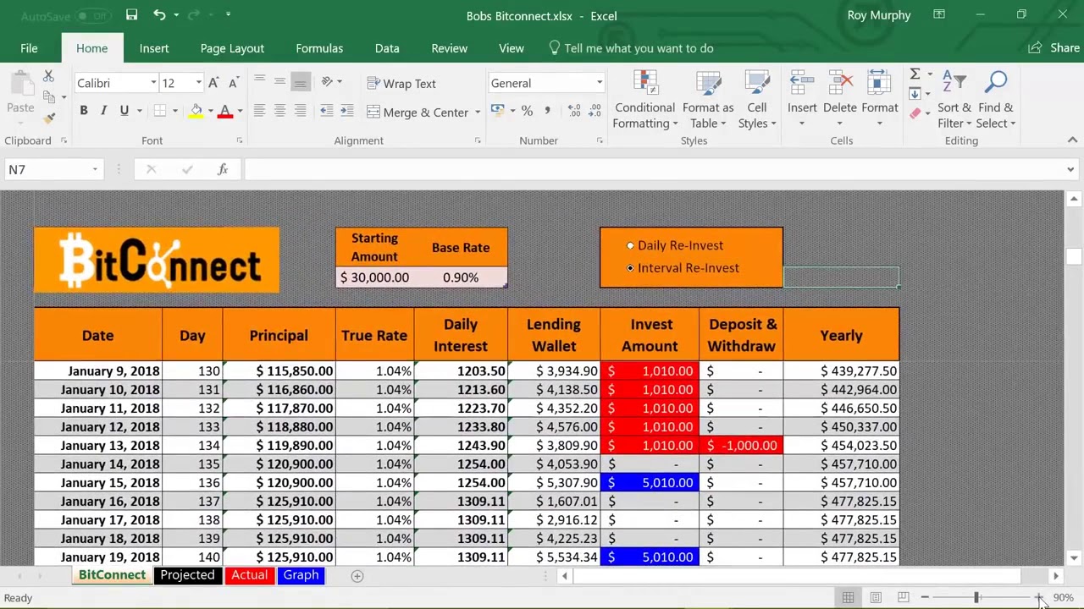Click the Share button
The height and width of the screenshot is (609, 1084).
click(x=1054, y=48)
